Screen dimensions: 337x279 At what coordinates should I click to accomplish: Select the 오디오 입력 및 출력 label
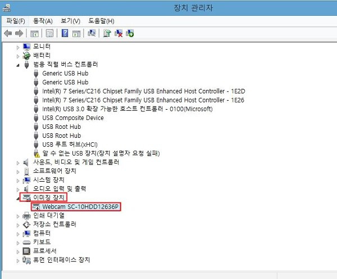pyautogui.click(x=60, y=189)
